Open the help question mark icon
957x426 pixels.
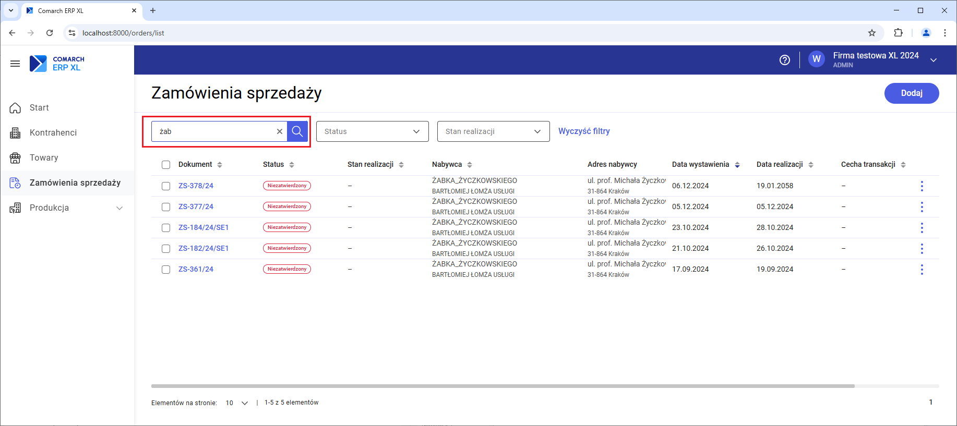[785, 60]
